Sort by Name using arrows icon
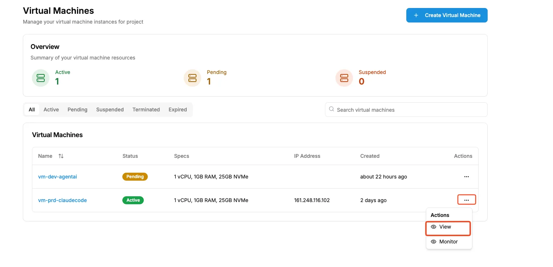 coord(61,156)
